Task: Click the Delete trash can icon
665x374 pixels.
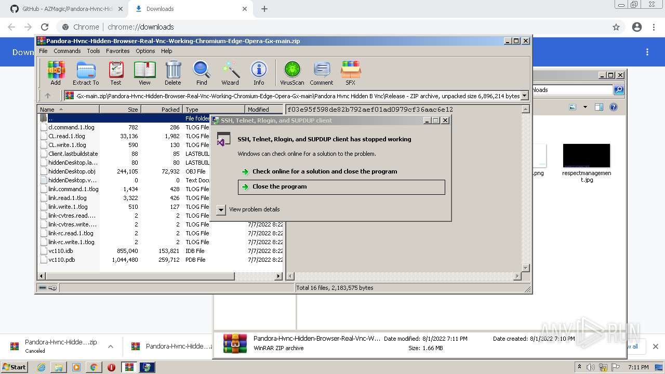Action: coord(173,73)
